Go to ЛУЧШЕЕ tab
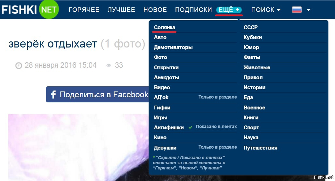 (121, 10)
